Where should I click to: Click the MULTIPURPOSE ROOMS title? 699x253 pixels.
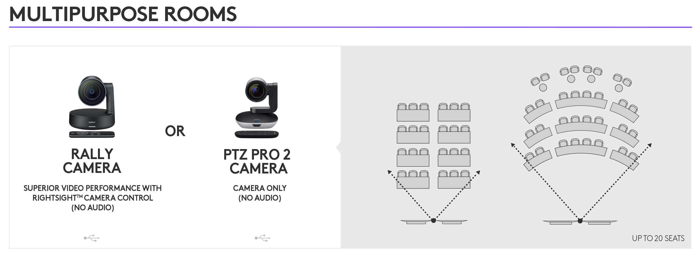click(x=123, y=14)
